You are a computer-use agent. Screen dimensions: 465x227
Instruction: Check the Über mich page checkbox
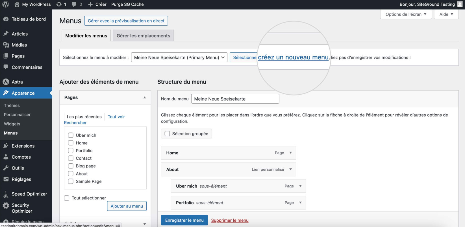(x=71, y=135)
